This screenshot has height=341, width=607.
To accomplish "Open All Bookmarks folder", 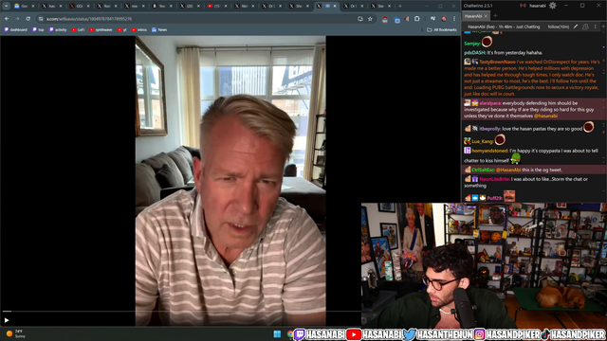I will (442, 29).
